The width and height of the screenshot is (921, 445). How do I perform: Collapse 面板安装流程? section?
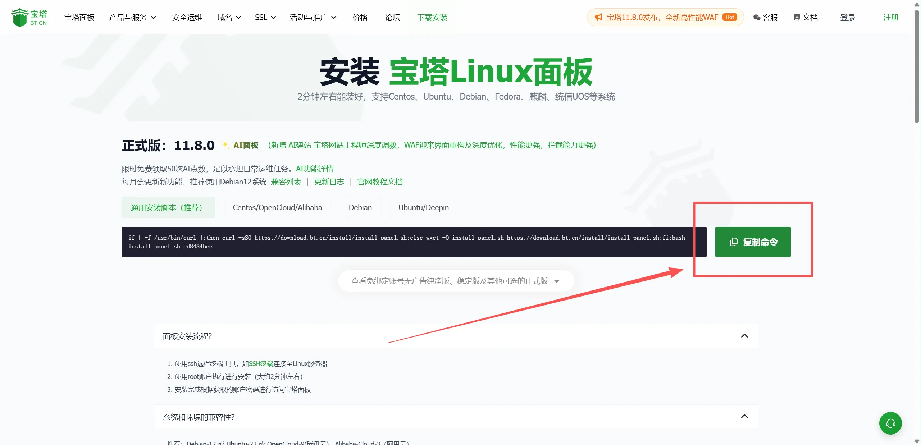tap(456, 336)
